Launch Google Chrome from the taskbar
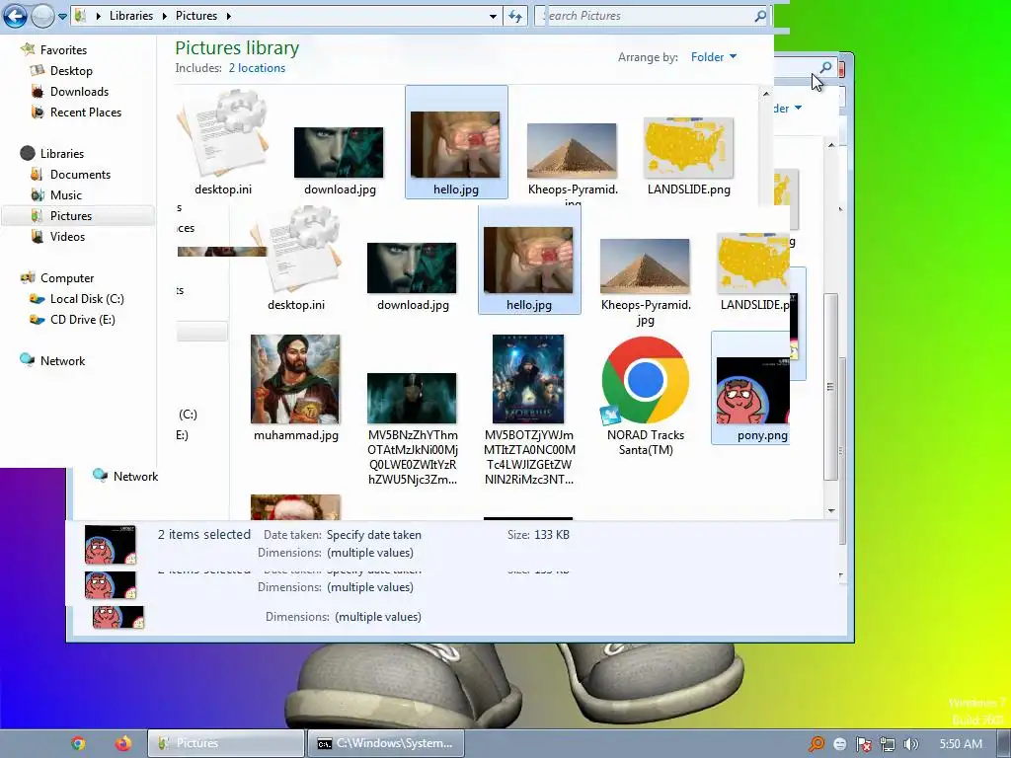 (78, 743)
